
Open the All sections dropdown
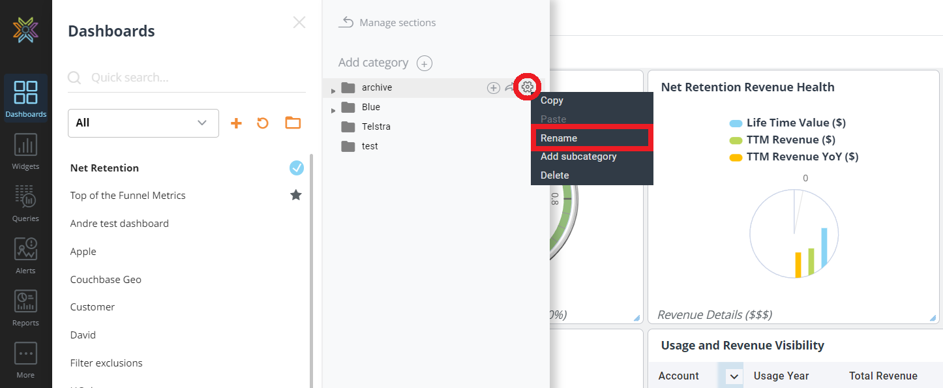(x=143, y=123)
